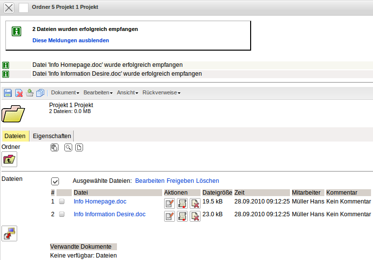Switch to the Eigenschaften tab
The width and height of the screenshot is (373, 260).
click(x=52, y=136)
